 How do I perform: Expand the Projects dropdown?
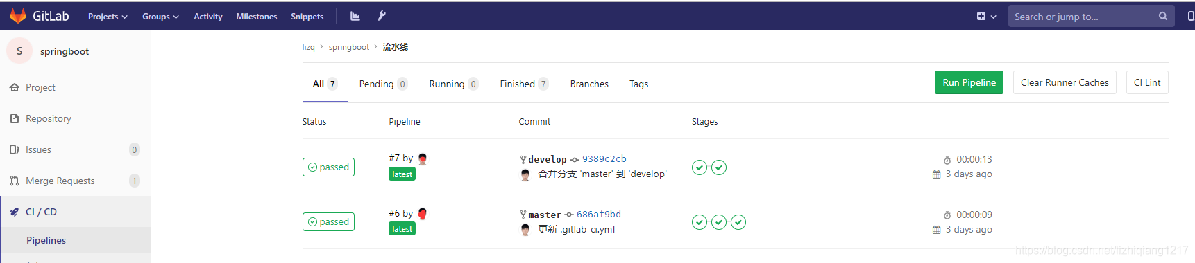(x=108, y=17)
